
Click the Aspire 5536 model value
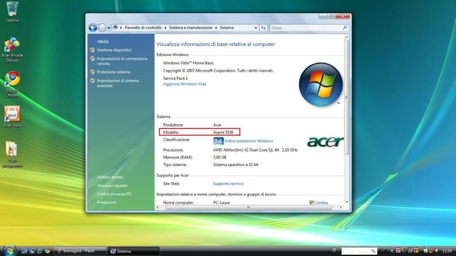click(x=223, y=132)
